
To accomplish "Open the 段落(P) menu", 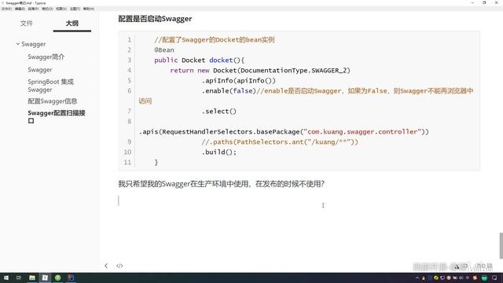I will pyautogui.click(x=33, y=9).
